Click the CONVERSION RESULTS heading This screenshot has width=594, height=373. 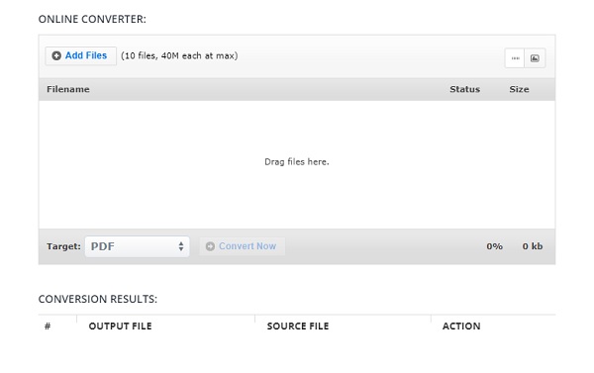pos(98,299)
